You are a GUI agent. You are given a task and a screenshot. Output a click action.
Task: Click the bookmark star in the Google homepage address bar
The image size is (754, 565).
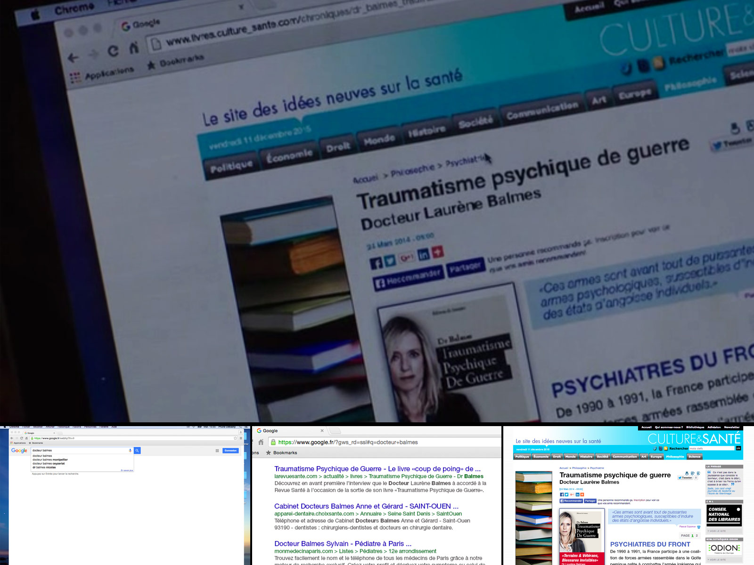pos(235,438)
